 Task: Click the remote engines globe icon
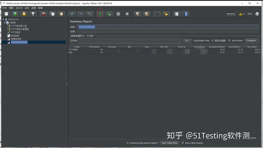click(257, 14)
